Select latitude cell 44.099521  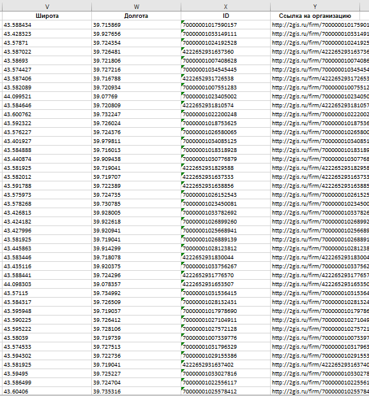pos(47,96)
